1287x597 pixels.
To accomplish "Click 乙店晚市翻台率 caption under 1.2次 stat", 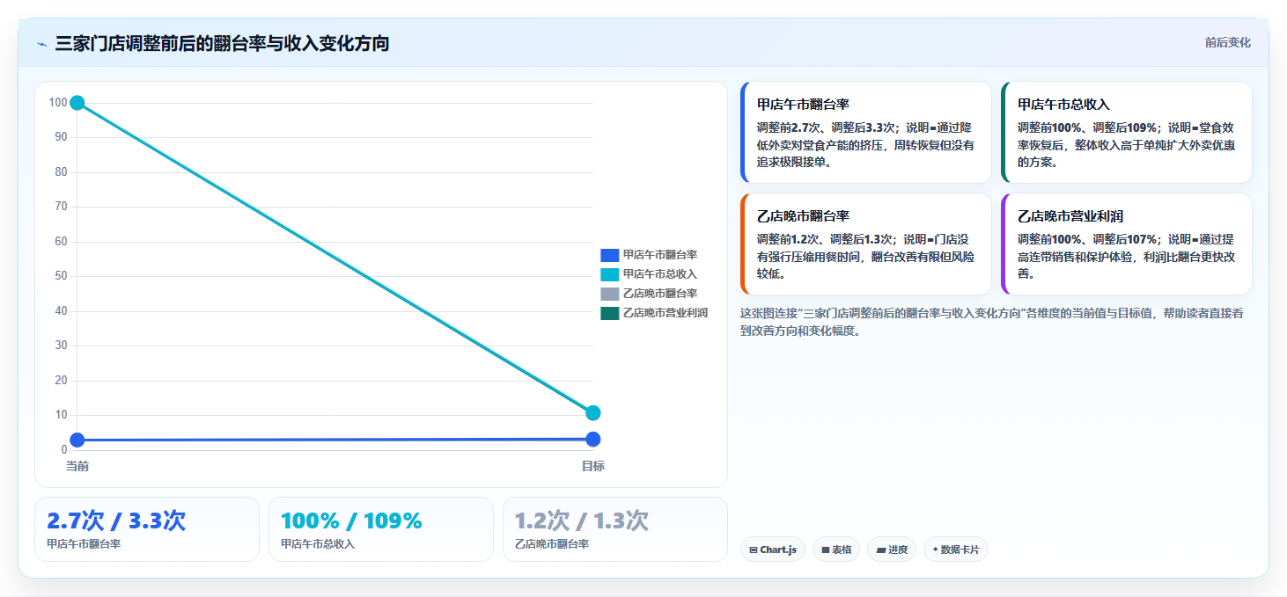I will [x=552, y=544].
